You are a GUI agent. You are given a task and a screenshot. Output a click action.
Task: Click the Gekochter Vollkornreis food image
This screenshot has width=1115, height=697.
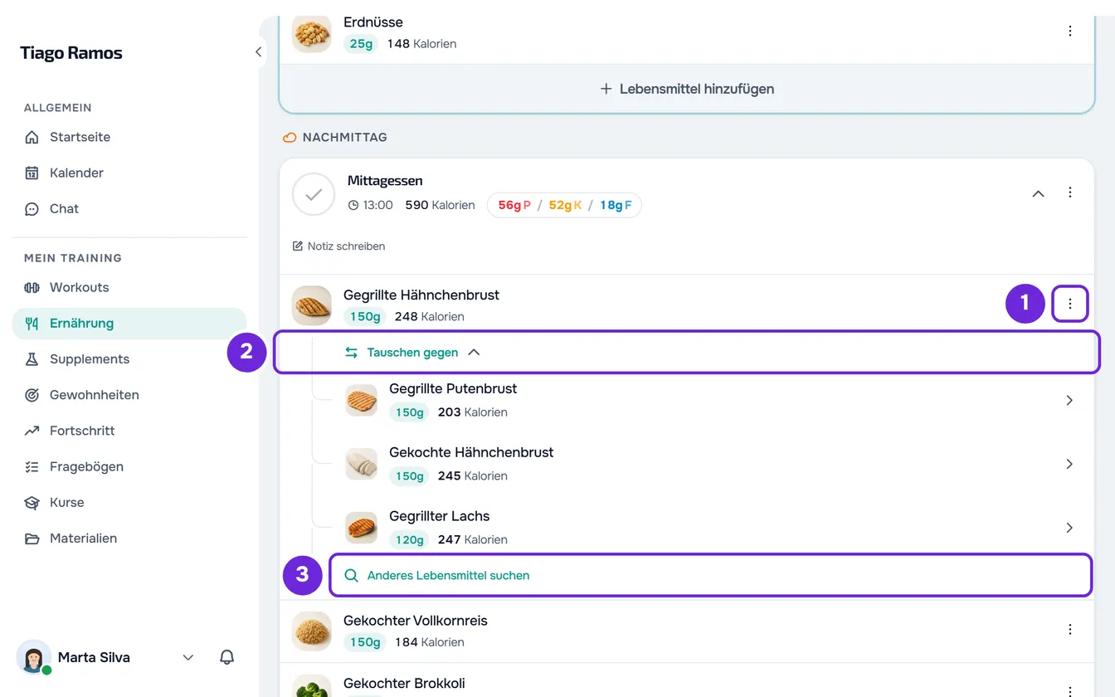(312, 631)
